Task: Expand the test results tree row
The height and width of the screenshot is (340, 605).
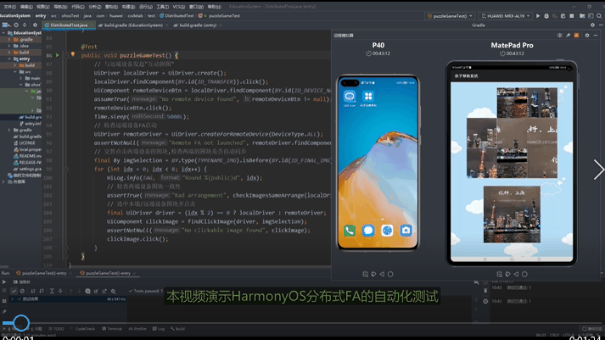Action: pyautogui.click(x=13, y=299)
